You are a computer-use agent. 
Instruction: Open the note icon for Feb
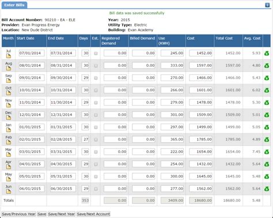pos(9,142)
